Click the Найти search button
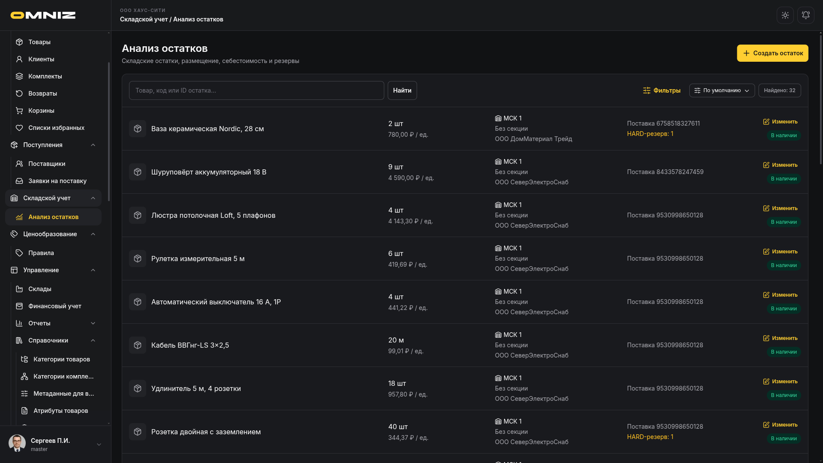This screenshot has height=463, width=823. point(402,90)
